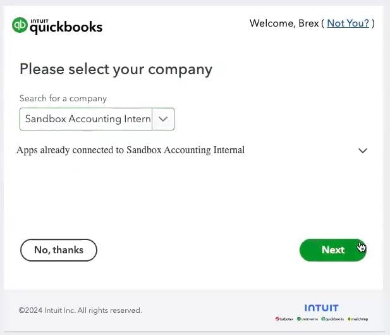Click the small "INTUIT" text above quickbooks wordmark
This screenshot has width=390, height=335.
pos(39,19)
